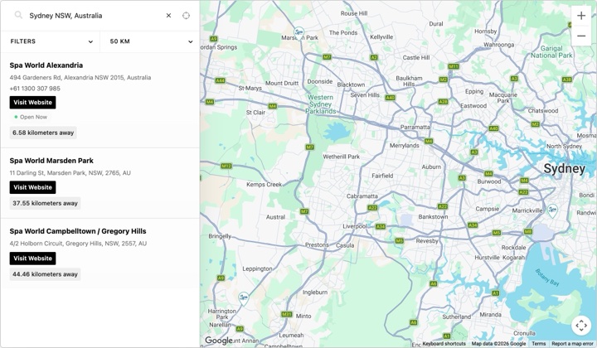Click the Open Now status
597x348 pixels.
coord(31,117)
